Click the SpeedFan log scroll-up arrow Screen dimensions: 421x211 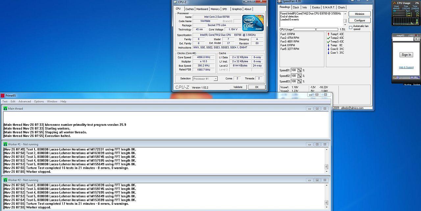point(345,13)
